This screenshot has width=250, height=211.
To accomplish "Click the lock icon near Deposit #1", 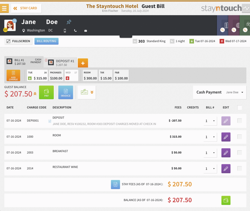I will (46, 60).
